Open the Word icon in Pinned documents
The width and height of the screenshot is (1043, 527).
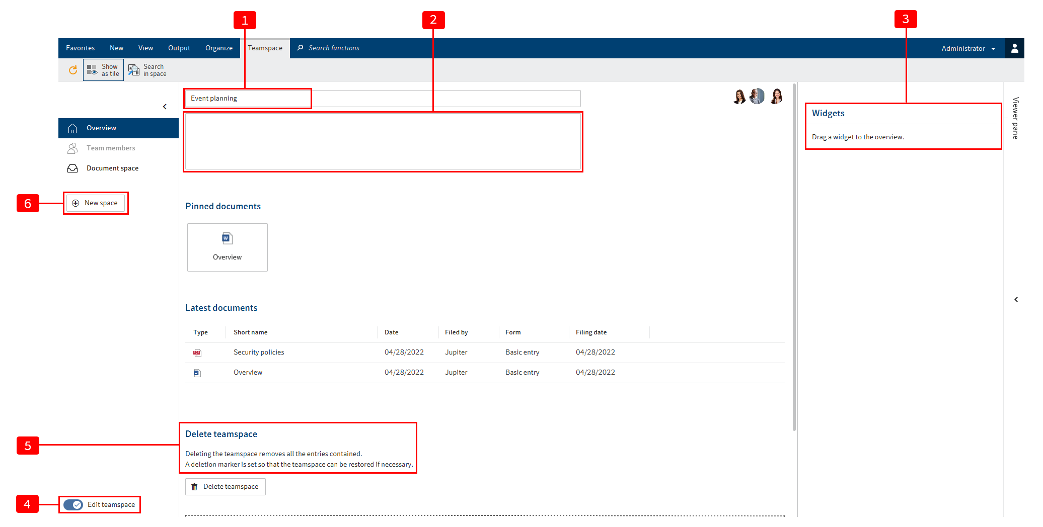(227, 238)
